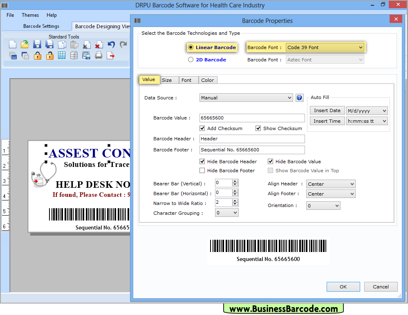Select ASSEST CON heading on label canvas
The width and height of the screenshot is (408, 315).
click(x=89, y=153)
